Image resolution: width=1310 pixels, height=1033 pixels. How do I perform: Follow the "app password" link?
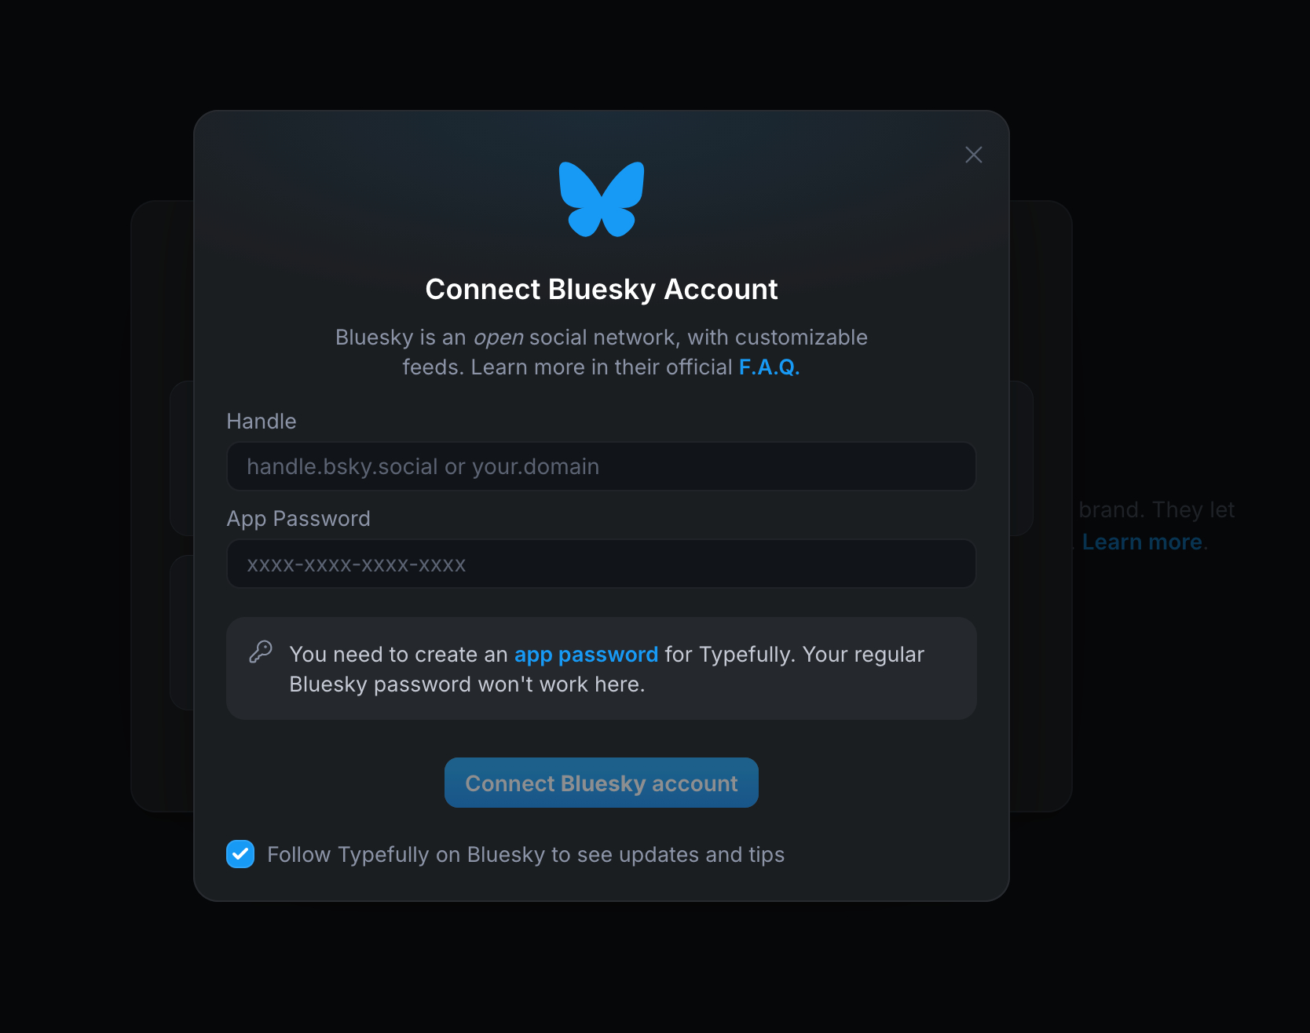(x=586, y=655)
